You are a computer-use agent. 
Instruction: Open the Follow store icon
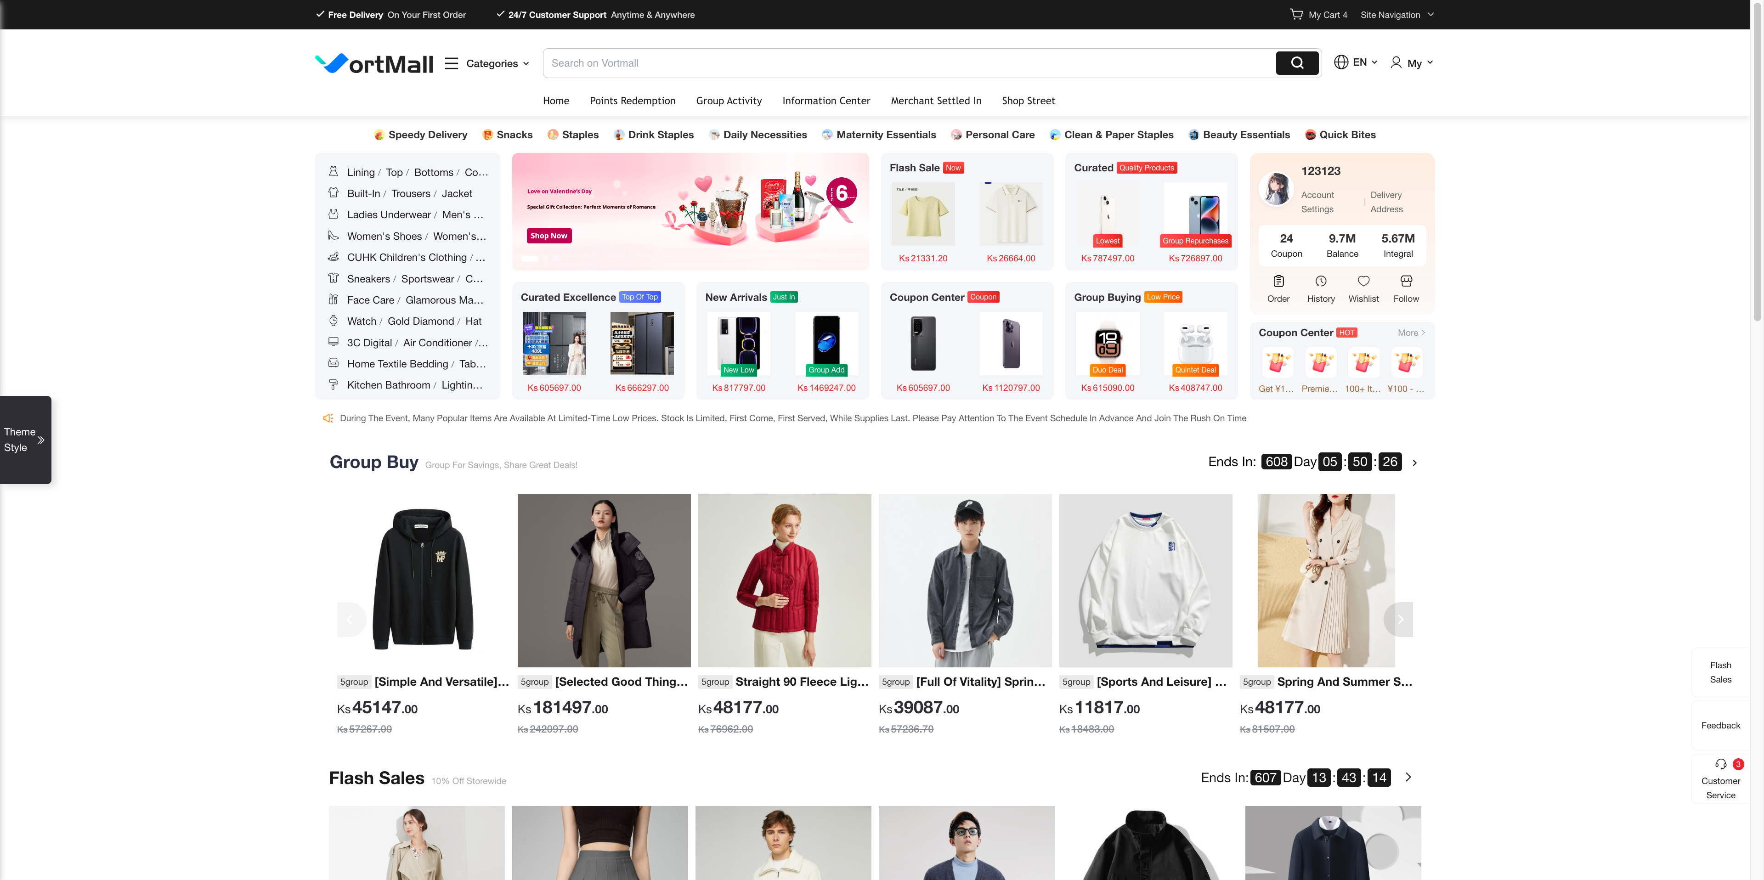pyautogui.click(x=1406, y=281)
